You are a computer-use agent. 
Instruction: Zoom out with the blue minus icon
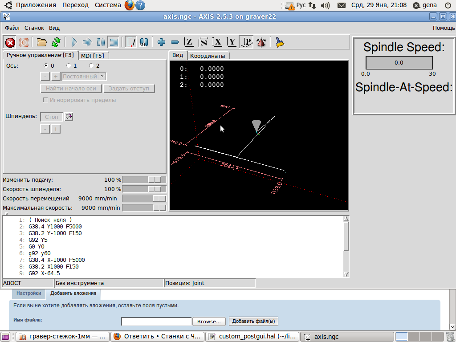[x=175, y=42]
